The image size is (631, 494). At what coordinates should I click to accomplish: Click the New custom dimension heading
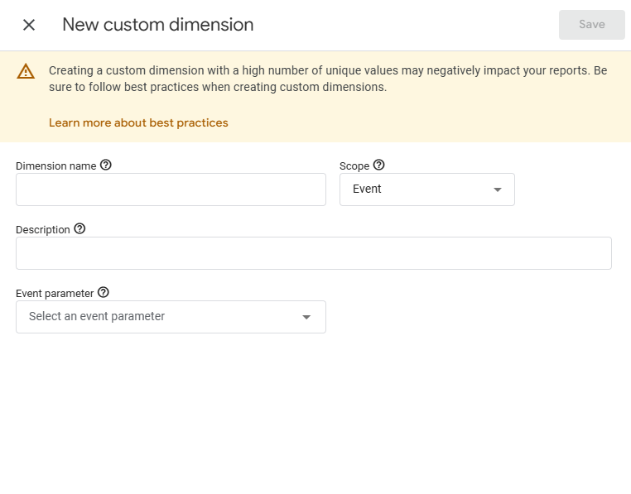157,25
